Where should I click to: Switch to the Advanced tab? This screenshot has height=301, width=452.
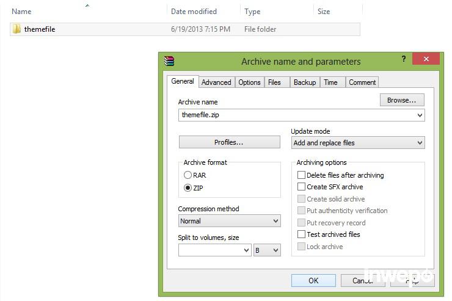[216, 82]
